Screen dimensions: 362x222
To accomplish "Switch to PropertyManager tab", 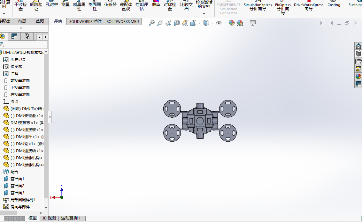I will (14, 36).
